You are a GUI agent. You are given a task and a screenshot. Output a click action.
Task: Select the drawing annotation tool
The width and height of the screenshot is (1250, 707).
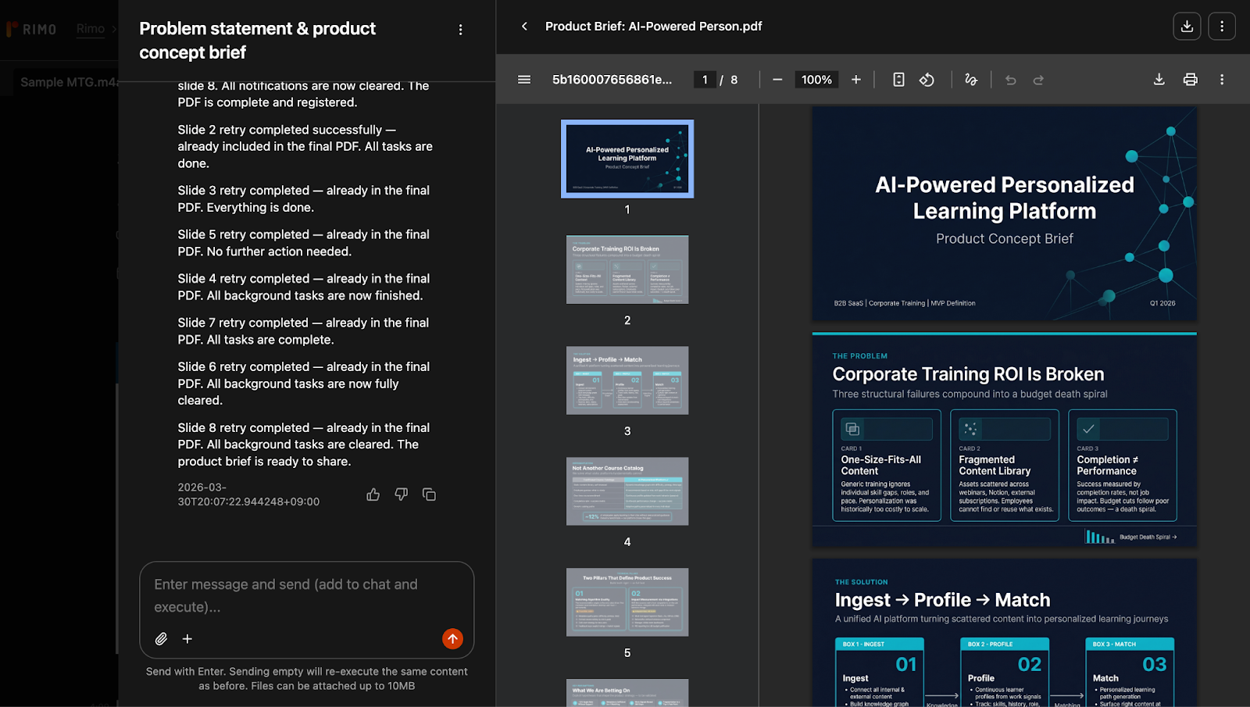[x=970, y=79]
